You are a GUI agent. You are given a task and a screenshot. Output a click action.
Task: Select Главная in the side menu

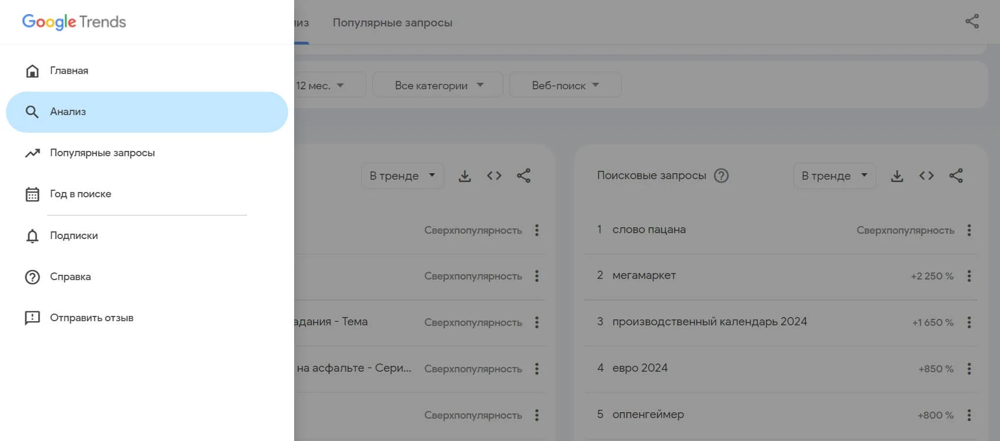(x=69, y=70)
